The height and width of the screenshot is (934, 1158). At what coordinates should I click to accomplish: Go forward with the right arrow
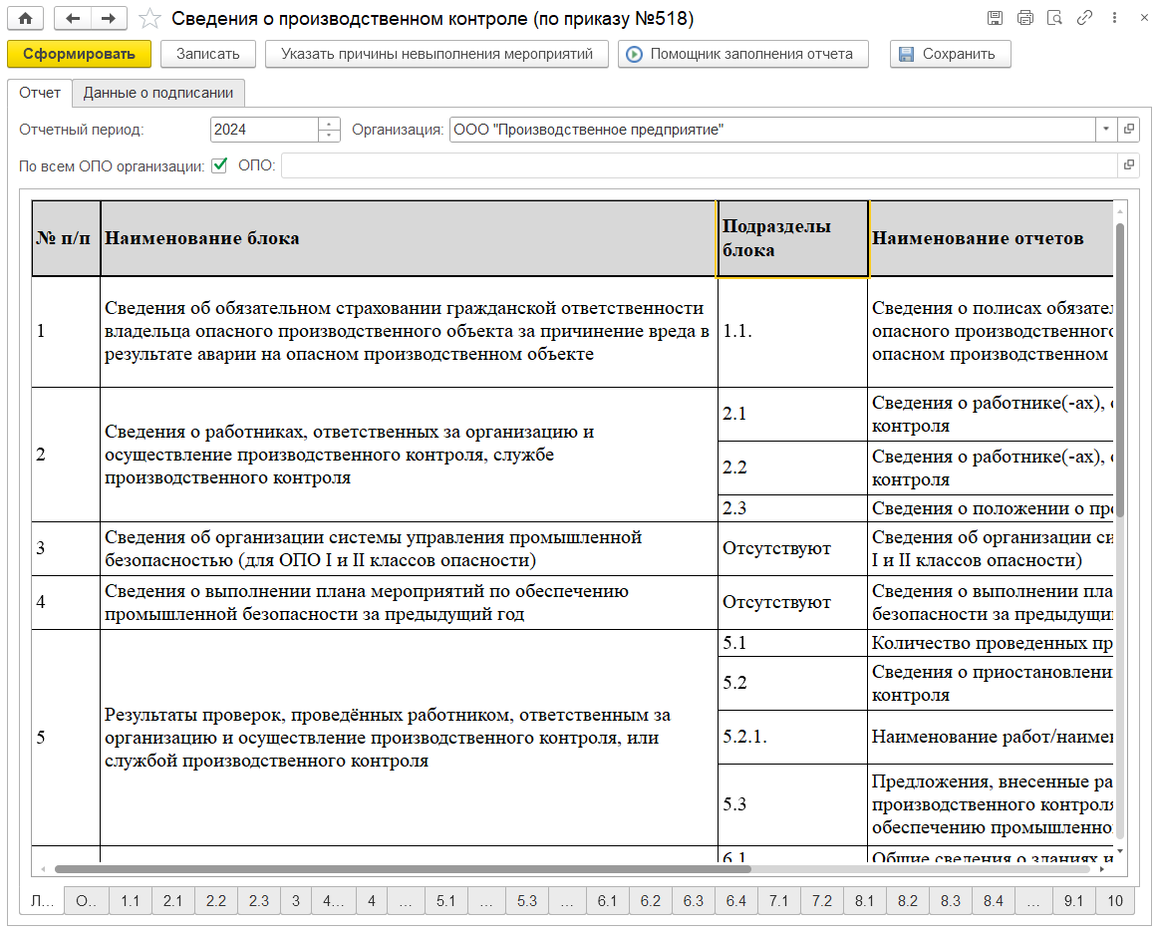[109, 19]
